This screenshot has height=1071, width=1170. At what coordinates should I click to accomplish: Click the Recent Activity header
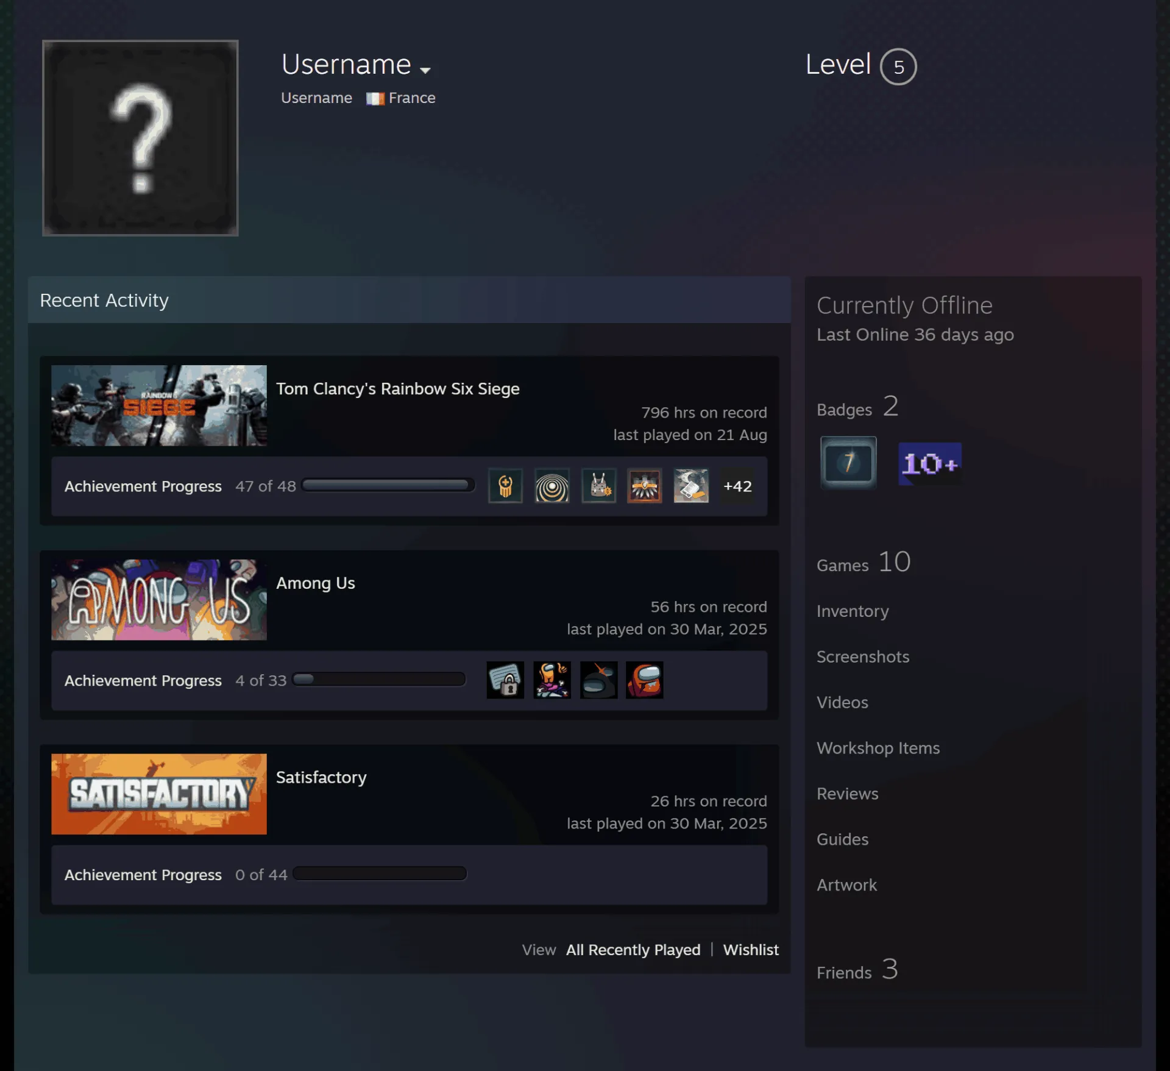pyautogui.click(x=409, y=300)
